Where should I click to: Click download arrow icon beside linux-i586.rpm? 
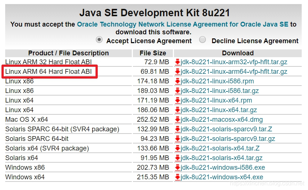tap(178, 81)
